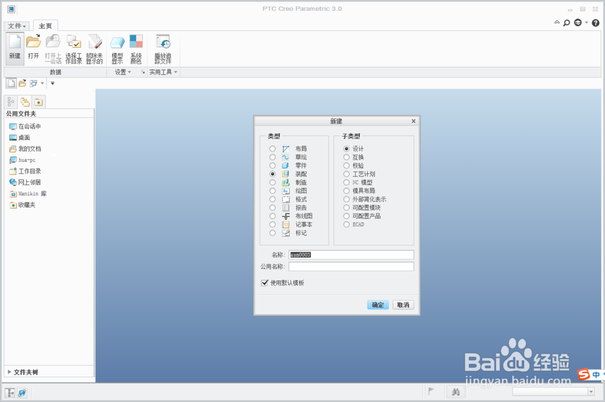Screen dimensions: 605x402
Task: Open quick access toolbar customize arrow
Action: pyautogui.click(x=53, y=83)
